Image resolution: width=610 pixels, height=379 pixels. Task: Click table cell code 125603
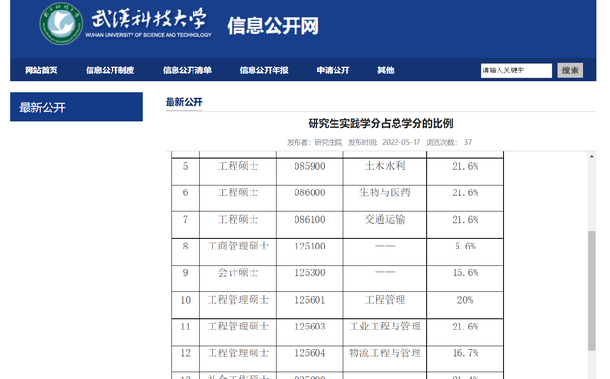(x=310, y=327)
